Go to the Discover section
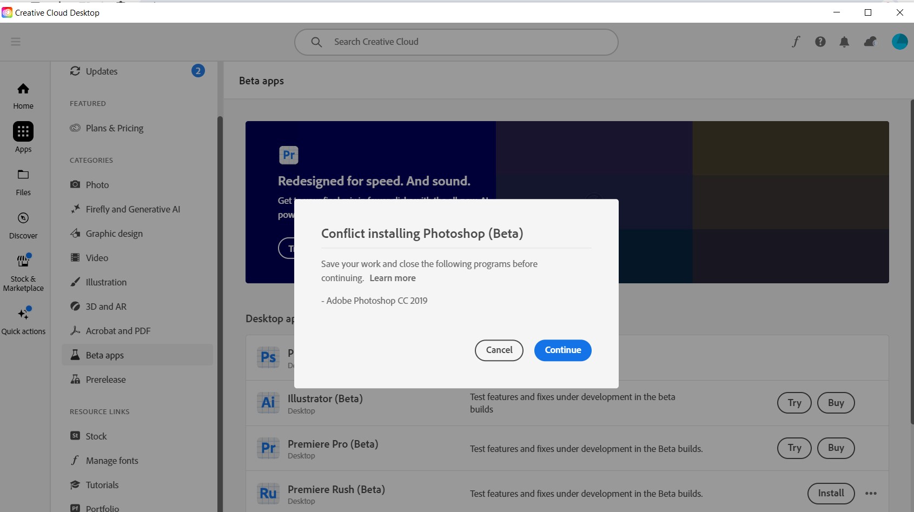914x512 pixels. pos(23,225)
